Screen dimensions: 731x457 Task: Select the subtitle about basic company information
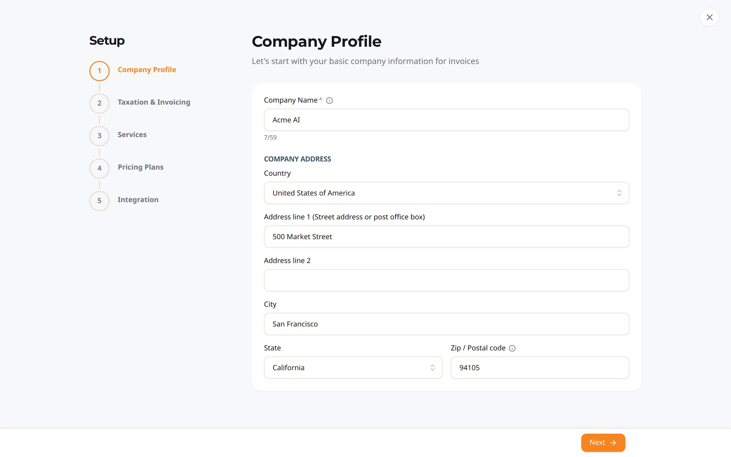coord(365,61)
